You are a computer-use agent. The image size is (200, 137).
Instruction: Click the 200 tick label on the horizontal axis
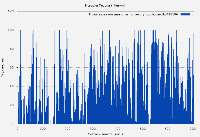pos(68,128)
